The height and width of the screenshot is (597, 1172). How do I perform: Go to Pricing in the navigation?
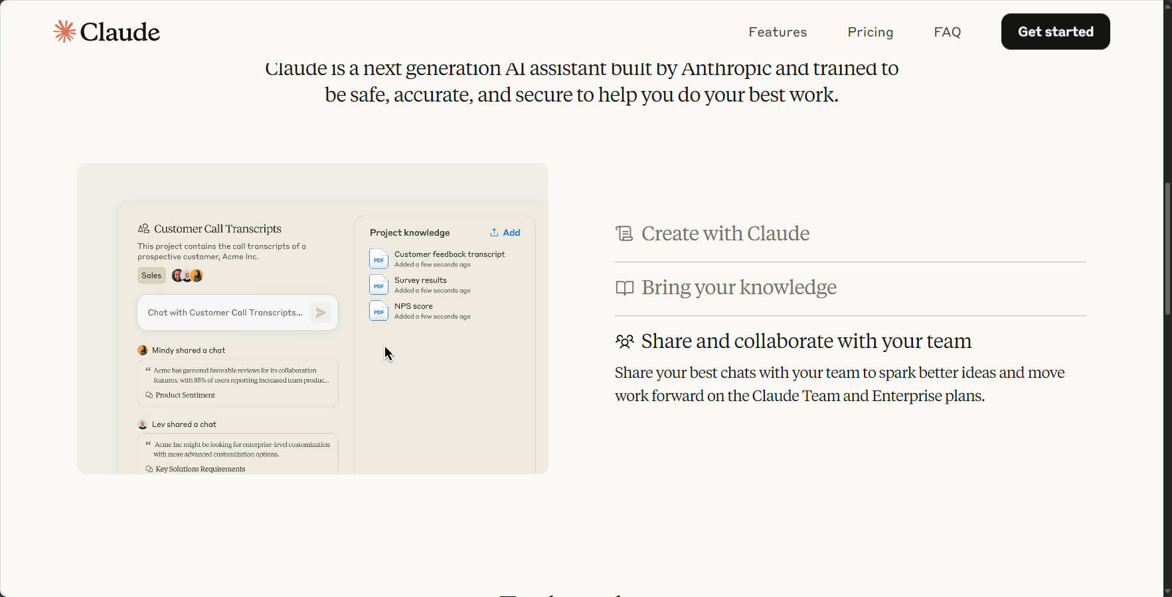(871, 32)
